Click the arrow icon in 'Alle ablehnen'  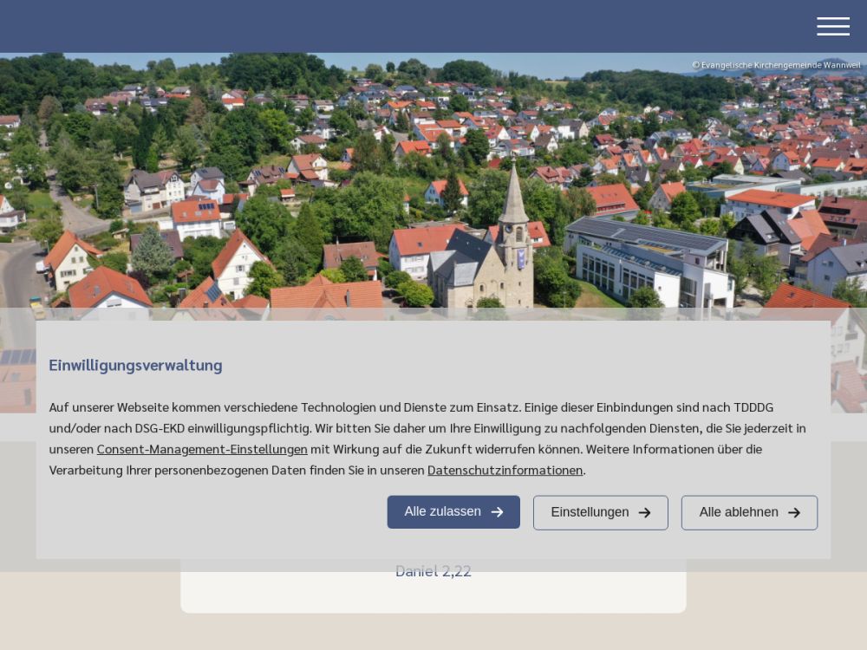793,513
